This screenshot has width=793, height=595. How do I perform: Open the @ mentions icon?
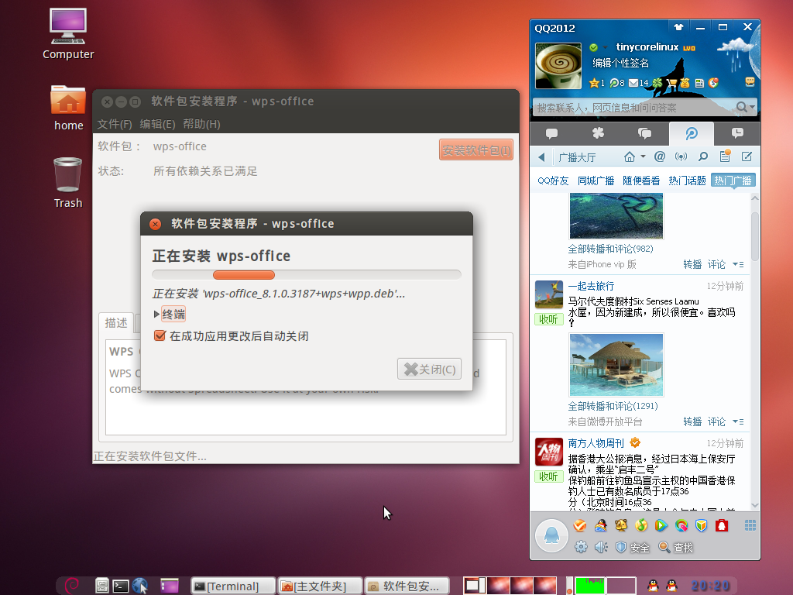(660, 156)
